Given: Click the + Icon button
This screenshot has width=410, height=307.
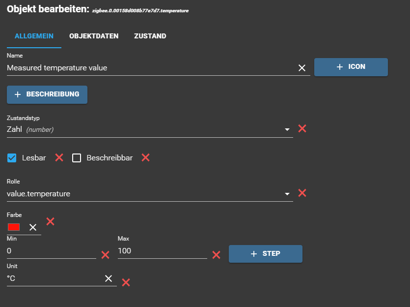Looking at the screenshot, I should pos(351,67).
